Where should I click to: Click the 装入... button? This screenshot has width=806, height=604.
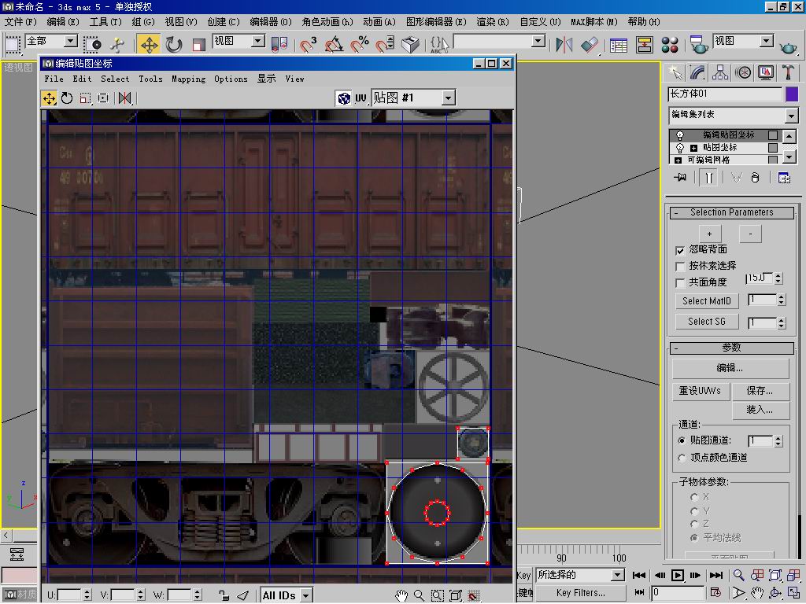(760, 411)
